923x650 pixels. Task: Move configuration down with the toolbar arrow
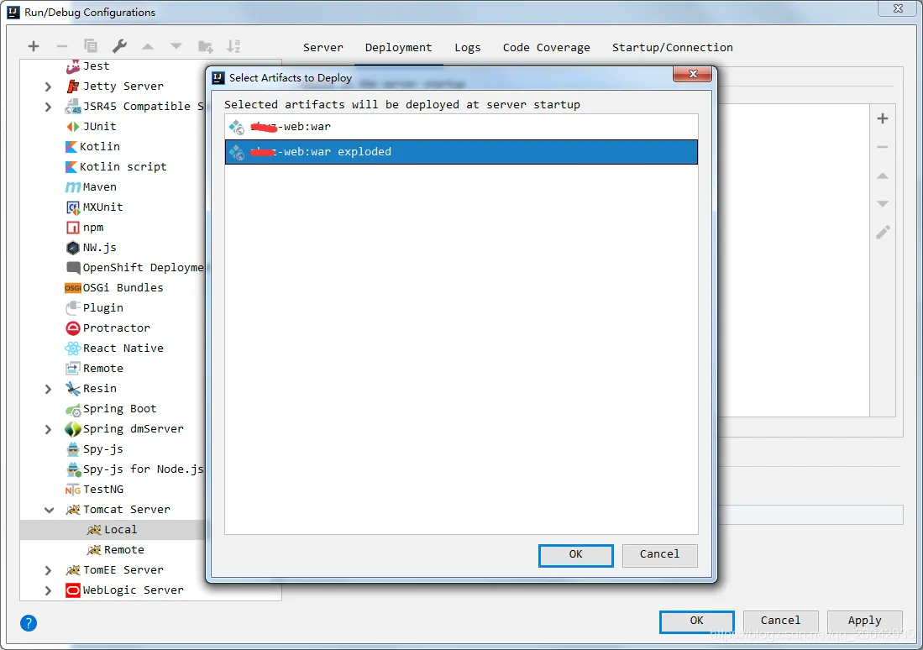pos(176,46)
